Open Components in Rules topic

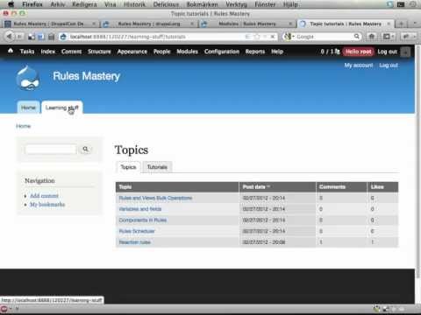click(x=143, y=220)
